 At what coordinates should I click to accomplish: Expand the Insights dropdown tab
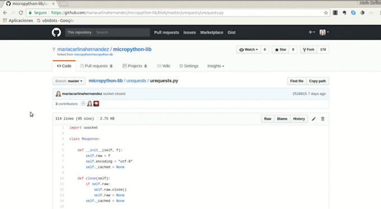click(216, 66)
